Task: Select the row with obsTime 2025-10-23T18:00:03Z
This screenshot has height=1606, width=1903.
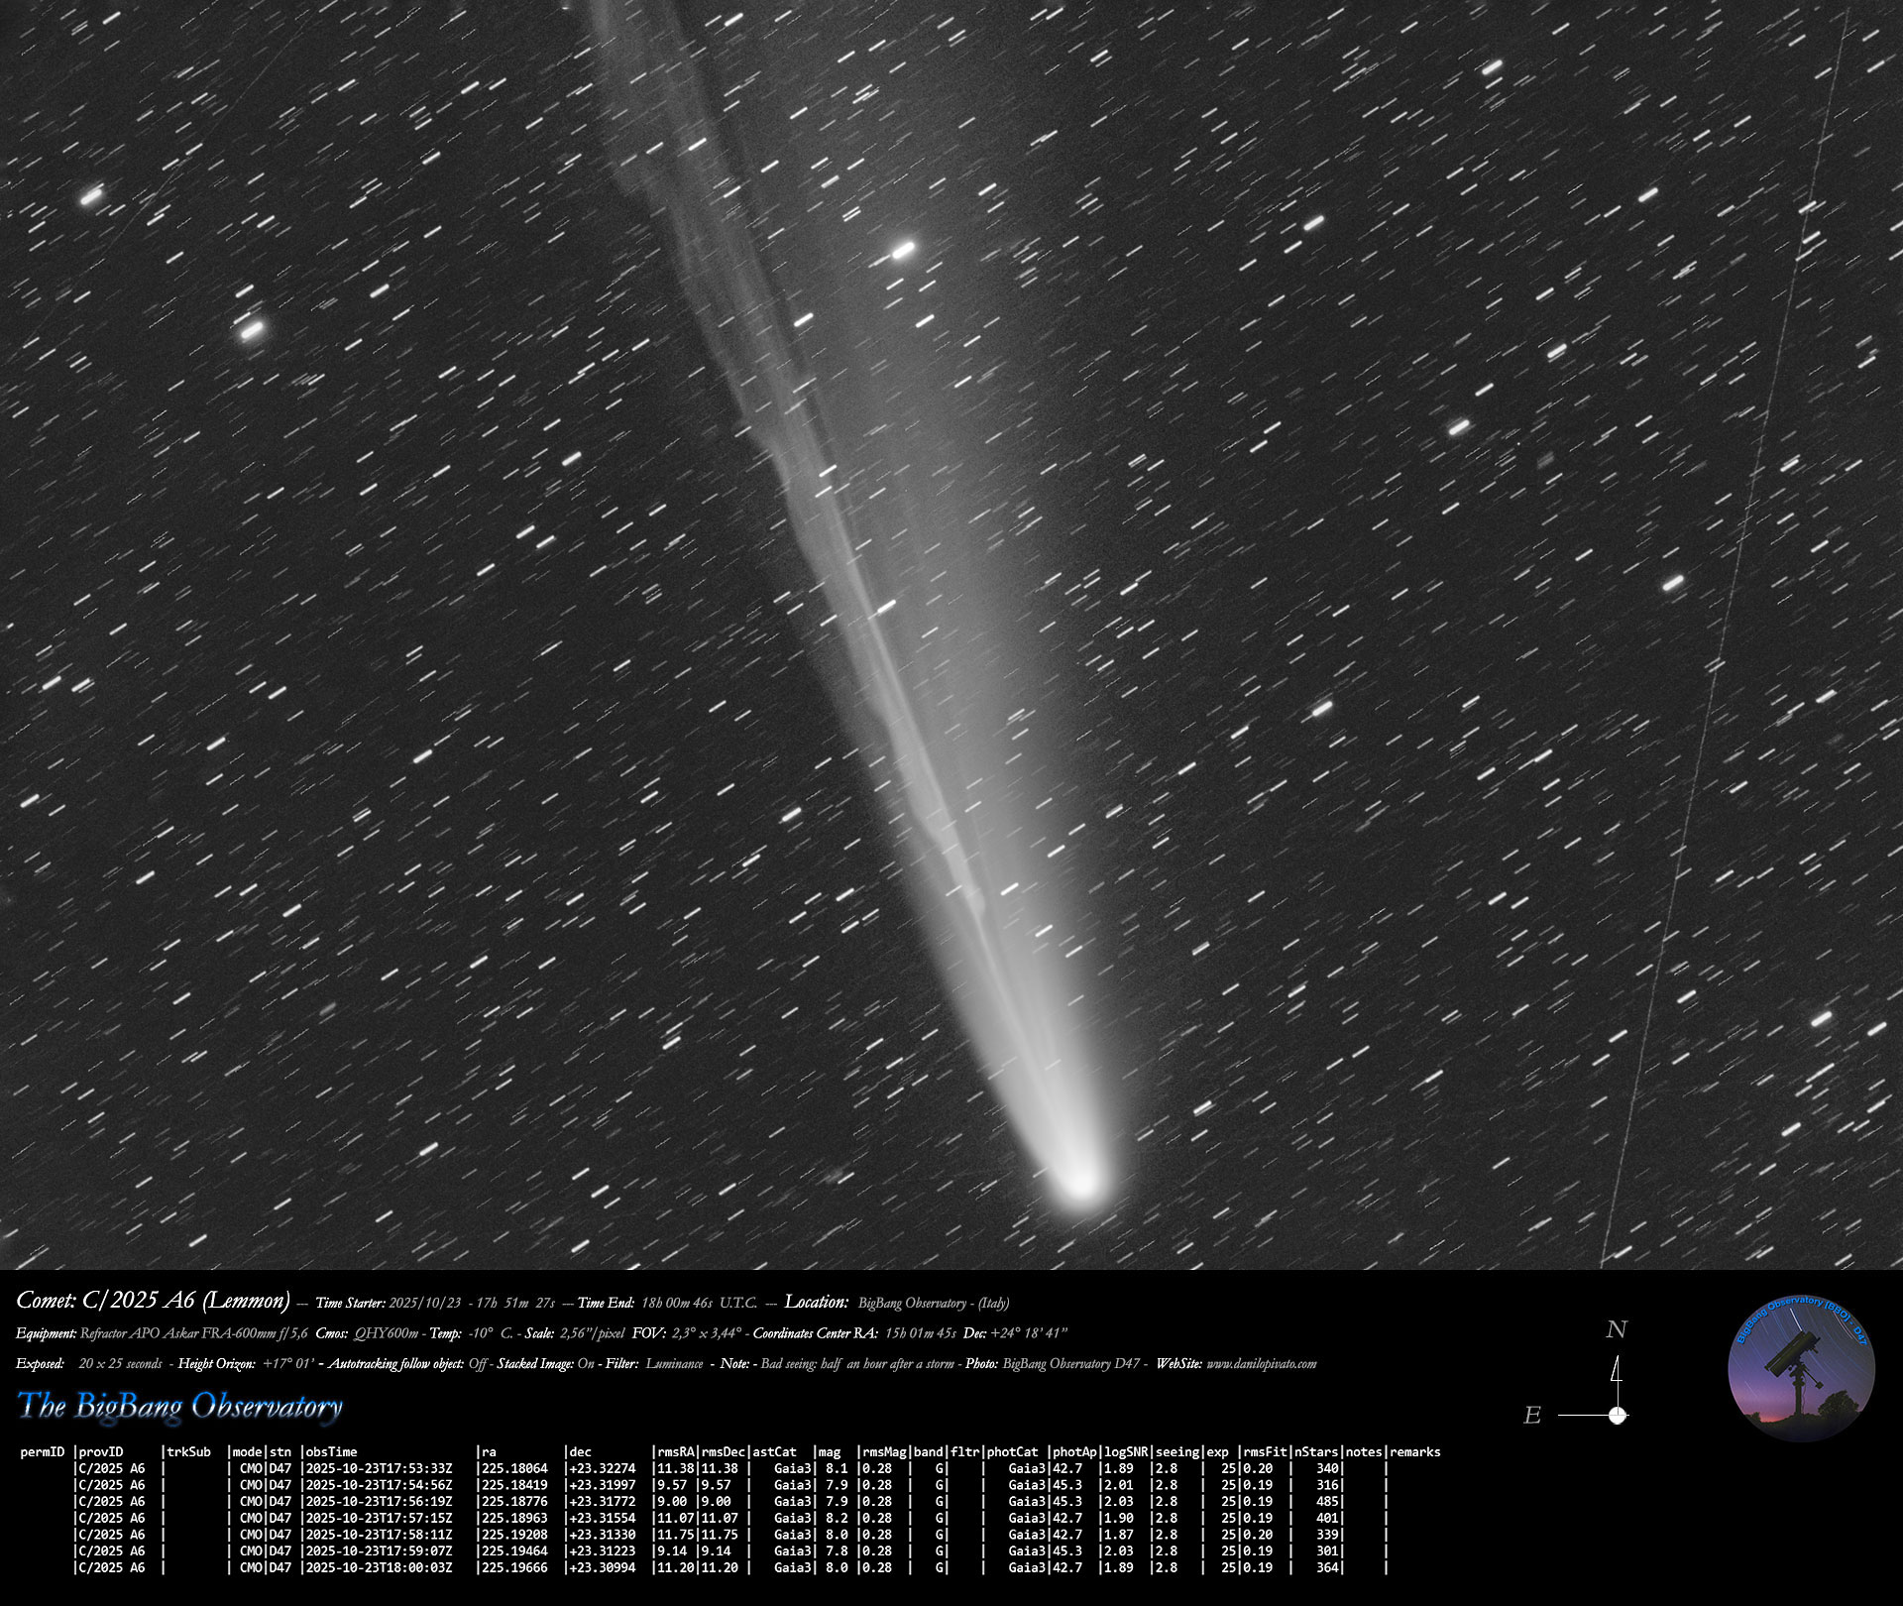Action: tap(379, 1568)
